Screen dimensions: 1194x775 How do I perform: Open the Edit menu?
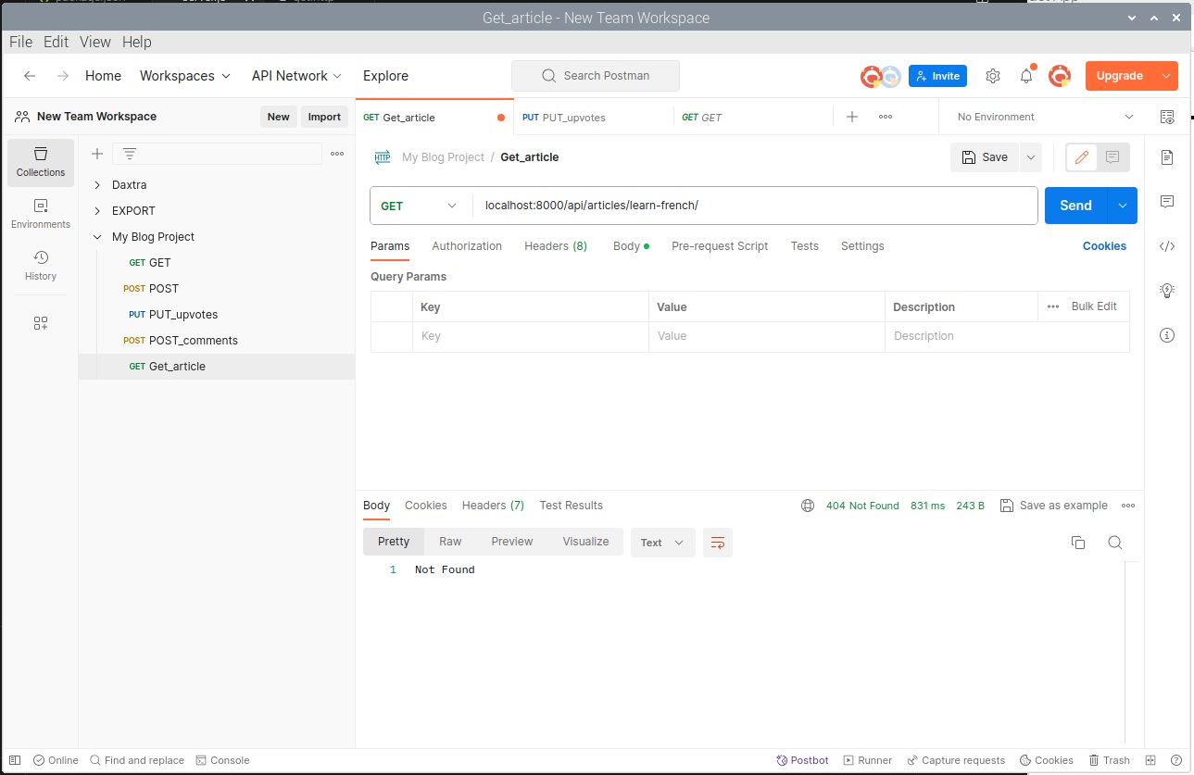pyautogui.click(x=56, y=42)
